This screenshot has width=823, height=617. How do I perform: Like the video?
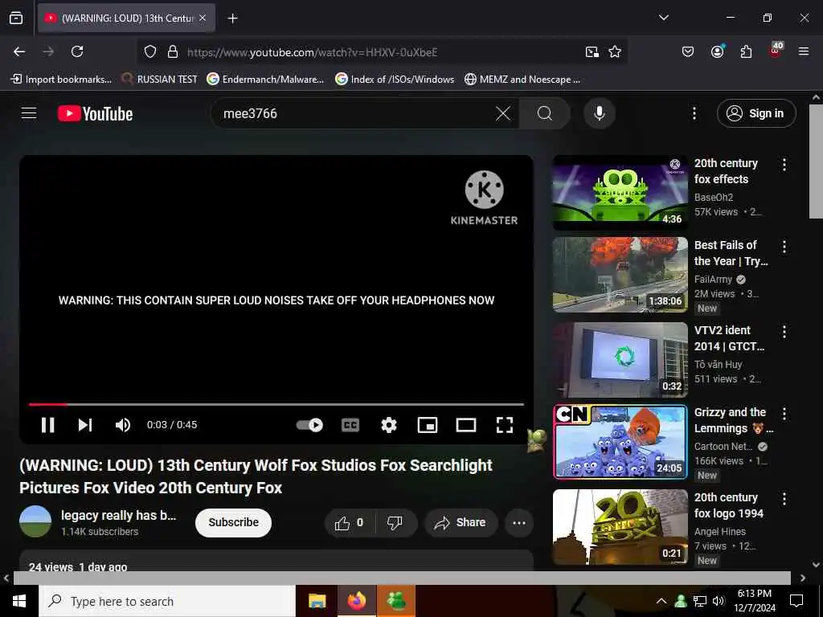(349, 522)
